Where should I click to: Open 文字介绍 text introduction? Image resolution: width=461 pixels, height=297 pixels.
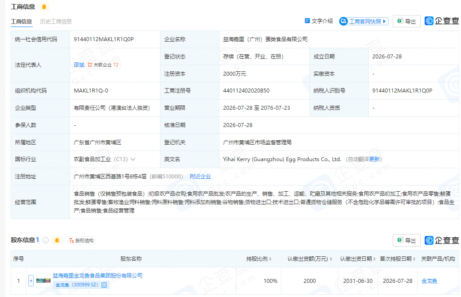(319, 21)
